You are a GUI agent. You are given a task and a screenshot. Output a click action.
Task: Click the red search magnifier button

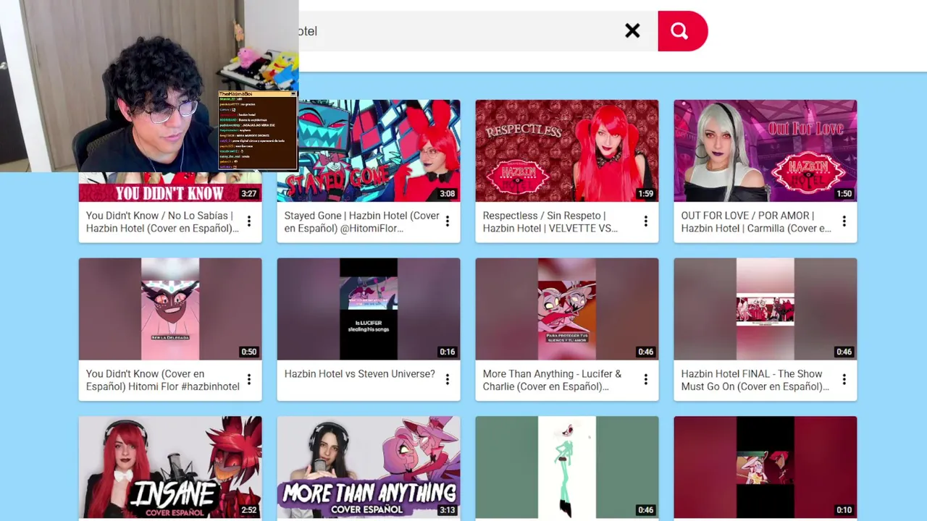point(682,31)
